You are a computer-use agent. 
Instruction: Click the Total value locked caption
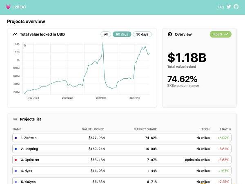click(182, 67)
